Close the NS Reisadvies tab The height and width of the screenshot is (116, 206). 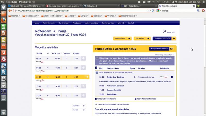pos(194,6)
